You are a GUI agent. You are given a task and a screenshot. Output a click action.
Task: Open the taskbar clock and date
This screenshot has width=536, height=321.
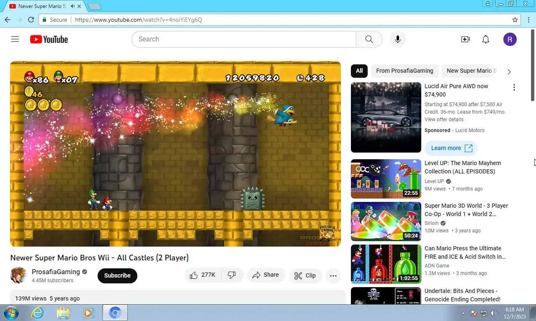[x=515, y=313]
